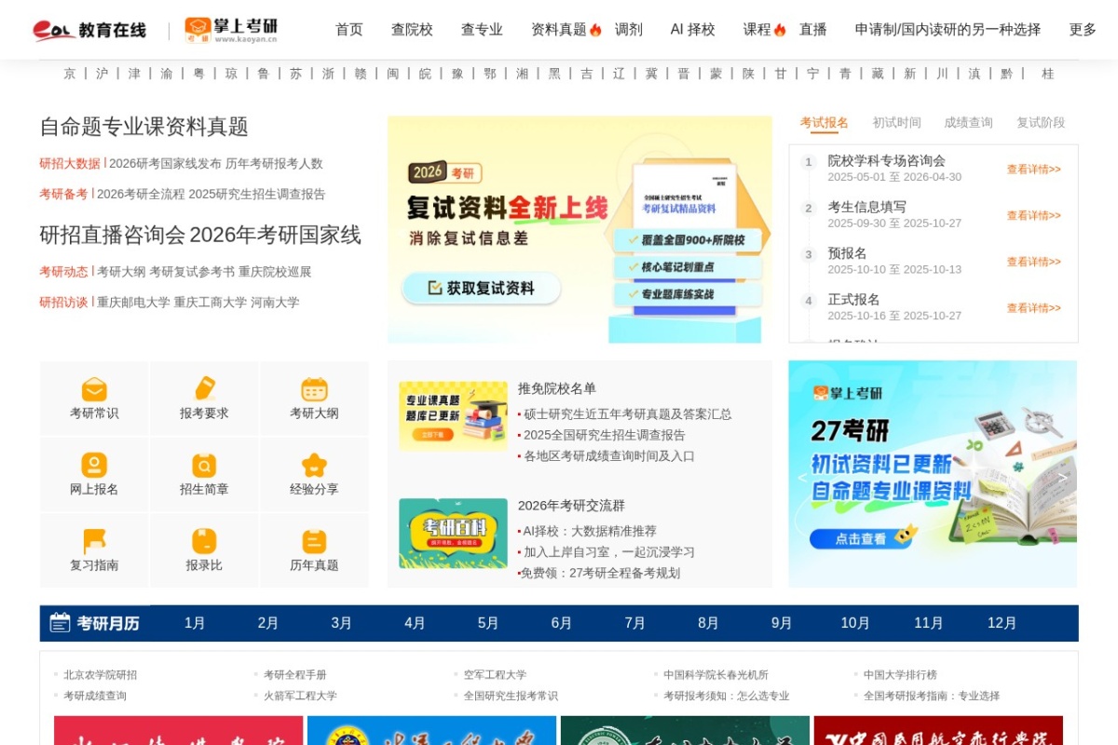Click the 点击查看 button on 27考研 banner
The width and height of the screenshot is (1118, 745).
pyautogui.click(x=860, y=538)
